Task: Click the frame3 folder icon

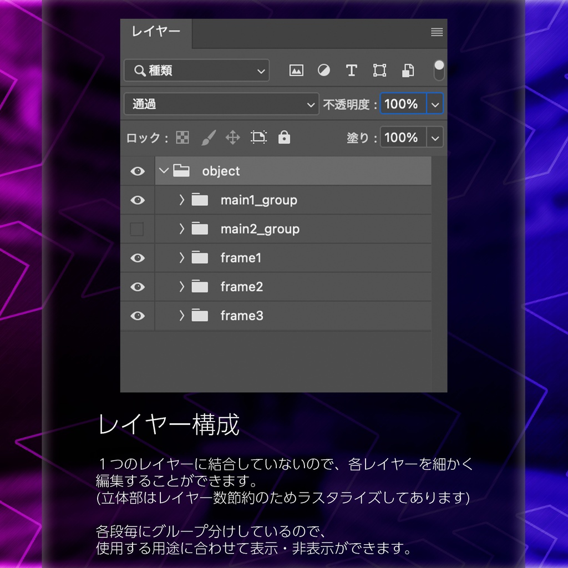Action: coord(200,316)
